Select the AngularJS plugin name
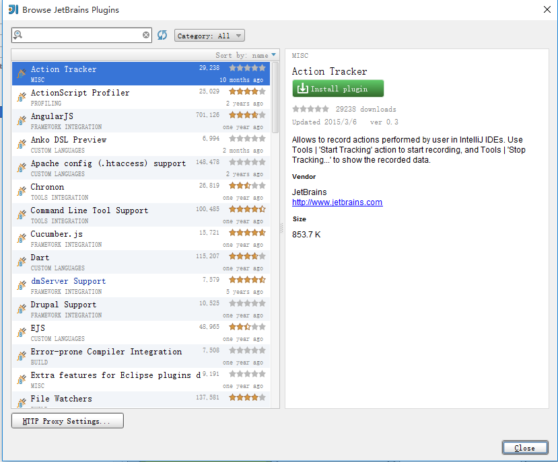 (x=52, y=116)
